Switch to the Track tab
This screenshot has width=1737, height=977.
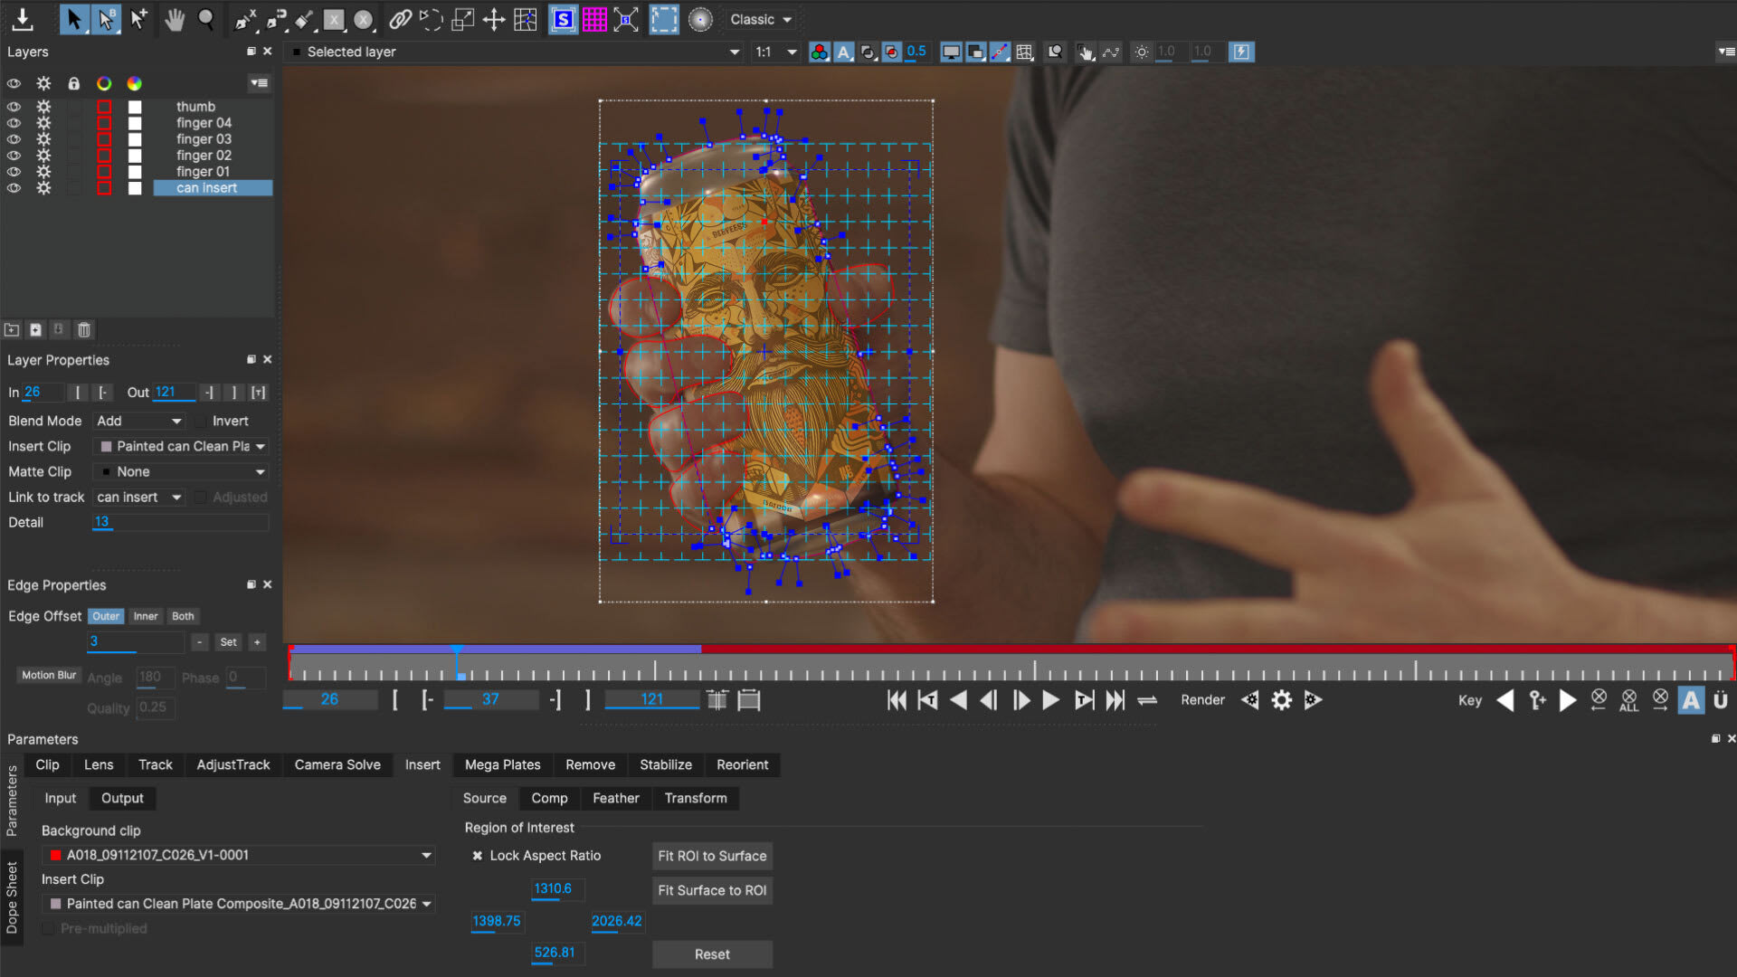pos(154,764)
